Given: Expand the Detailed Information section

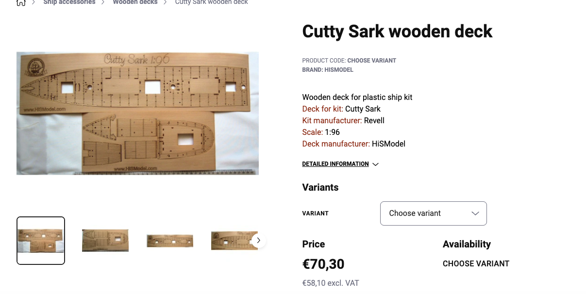Looking at the screenshot, I should [335, 164].
